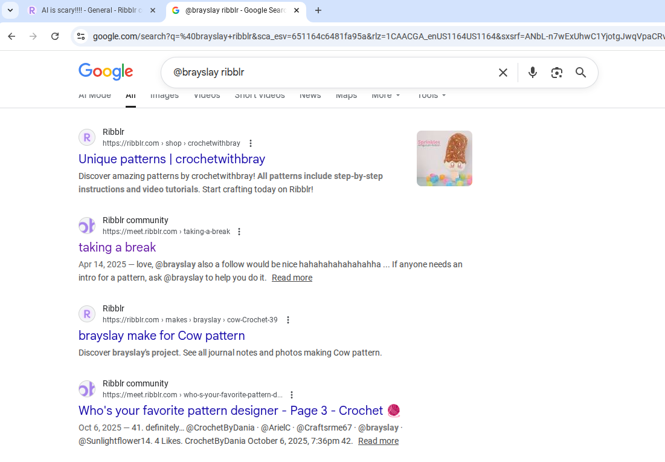Click the Google logo
This screenshot has height=462, width=665.
click(x=106, y=72)
